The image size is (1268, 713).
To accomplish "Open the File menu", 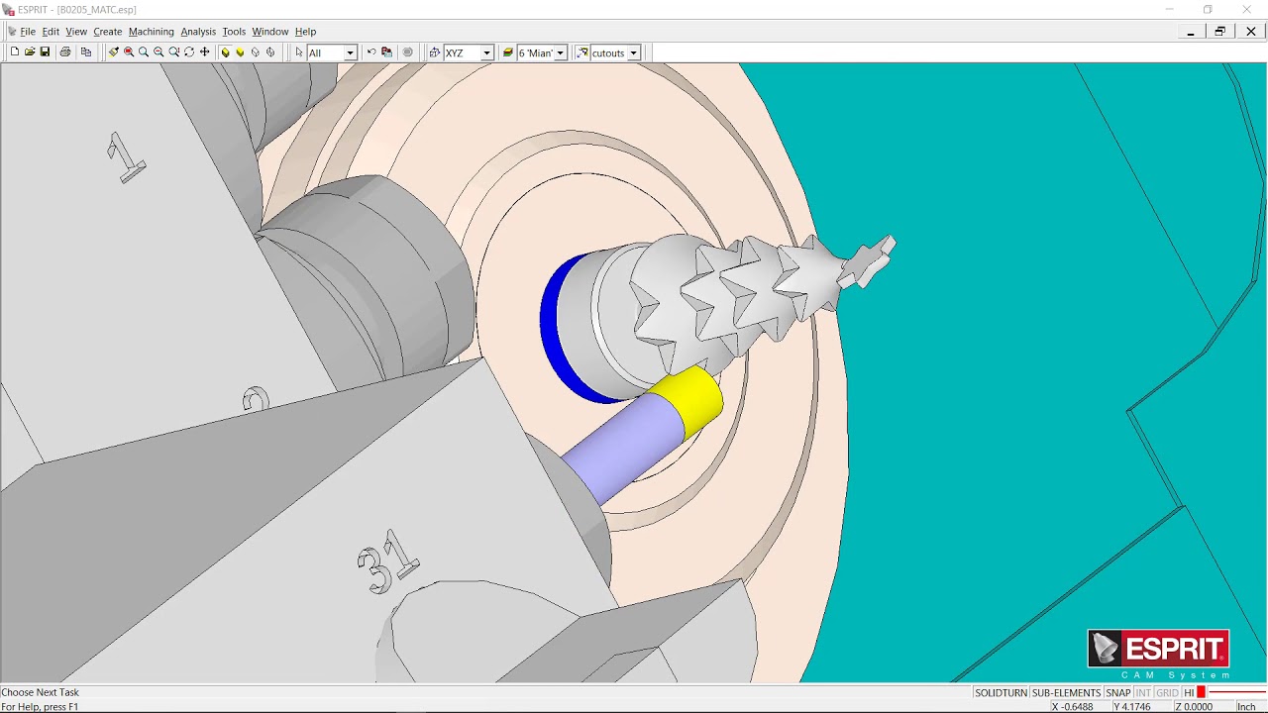I will (x=28, y=32).
